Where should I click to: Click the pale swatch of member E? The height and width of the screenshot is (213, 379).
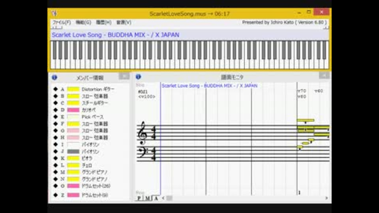pyautogui.click(x=73, y=117)
